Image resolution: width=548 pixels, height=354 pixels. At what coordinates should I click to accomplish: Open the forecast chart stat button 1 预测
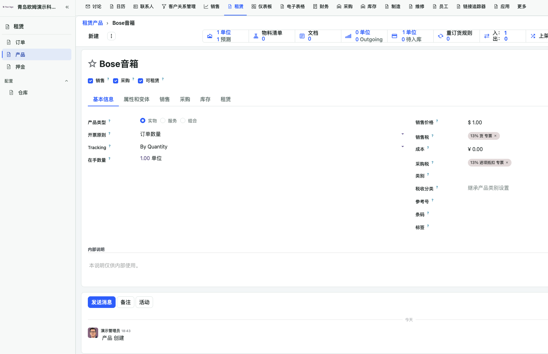(x=226, y=36)
